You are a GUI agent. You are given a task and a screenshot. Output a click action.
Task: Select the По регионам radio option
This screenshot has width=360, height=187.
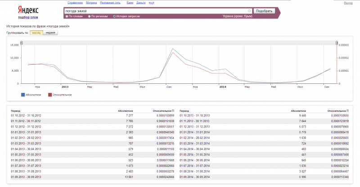[x=89, y=16]
